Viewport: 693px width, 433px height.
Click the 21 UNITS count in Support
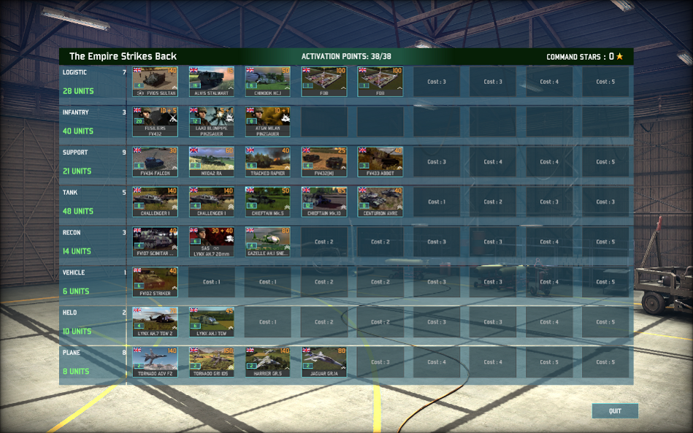tap(77, 171)
